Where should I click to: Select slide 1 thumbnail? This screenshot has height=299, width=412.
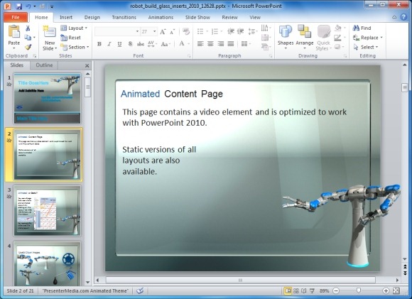point(48,98)
